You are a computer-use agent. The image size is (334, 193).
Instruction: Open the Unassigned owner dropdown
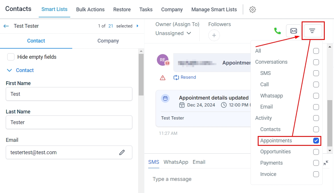pos(173,33)
